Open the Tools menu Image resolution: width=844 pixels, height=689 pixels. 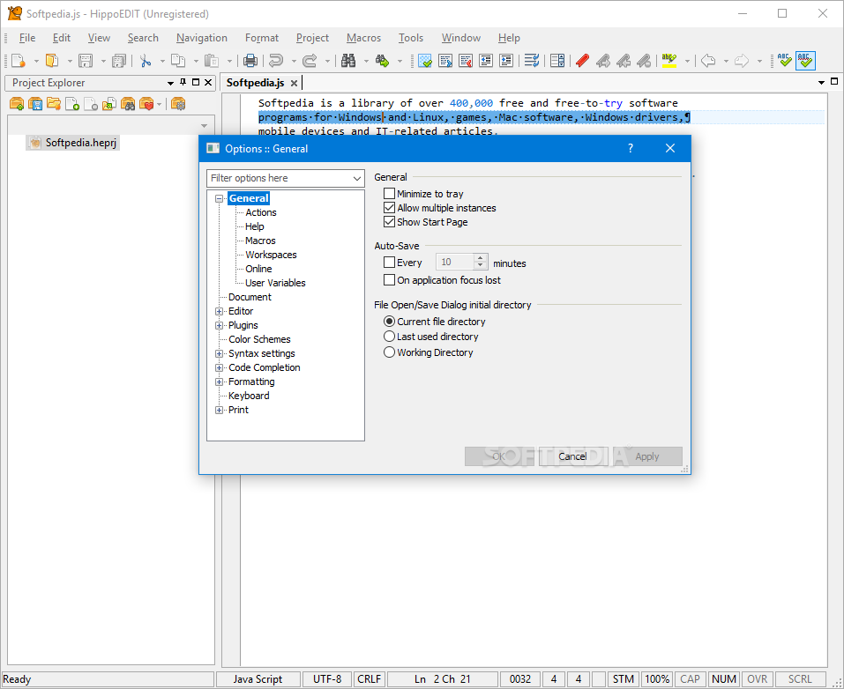click(411, 38)
